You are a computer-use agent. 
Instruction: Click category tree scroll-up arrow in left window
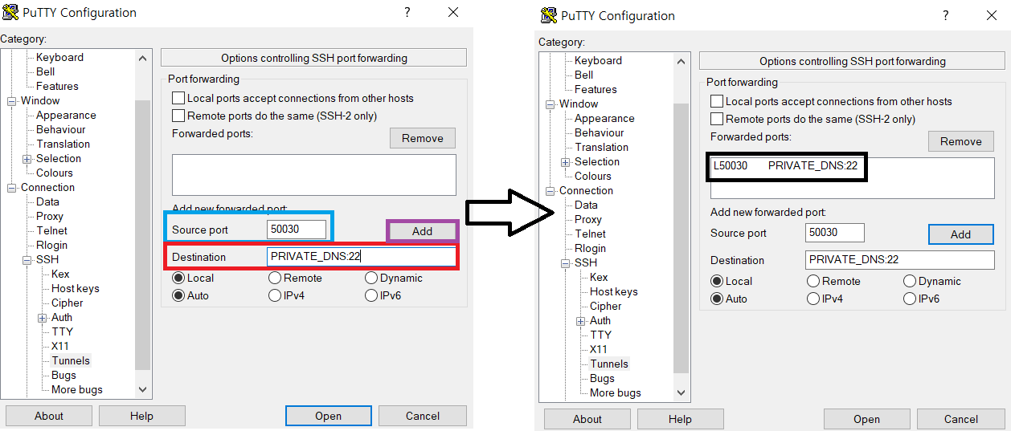tap(143, 58)
